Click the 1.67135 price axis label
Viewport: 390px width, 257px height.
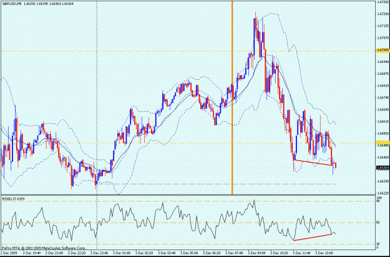(x=383, y=26)
